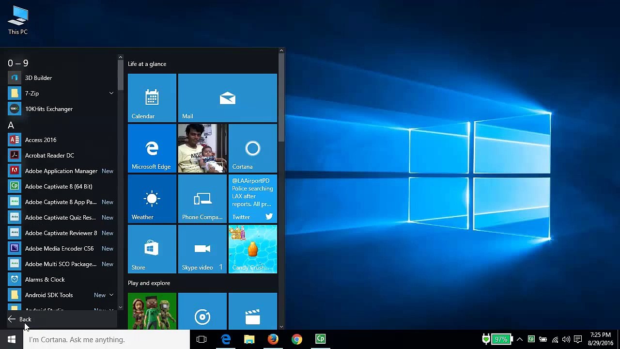Open the Twitter live tile
The image size is (620, 349).
tap(253, 199)
